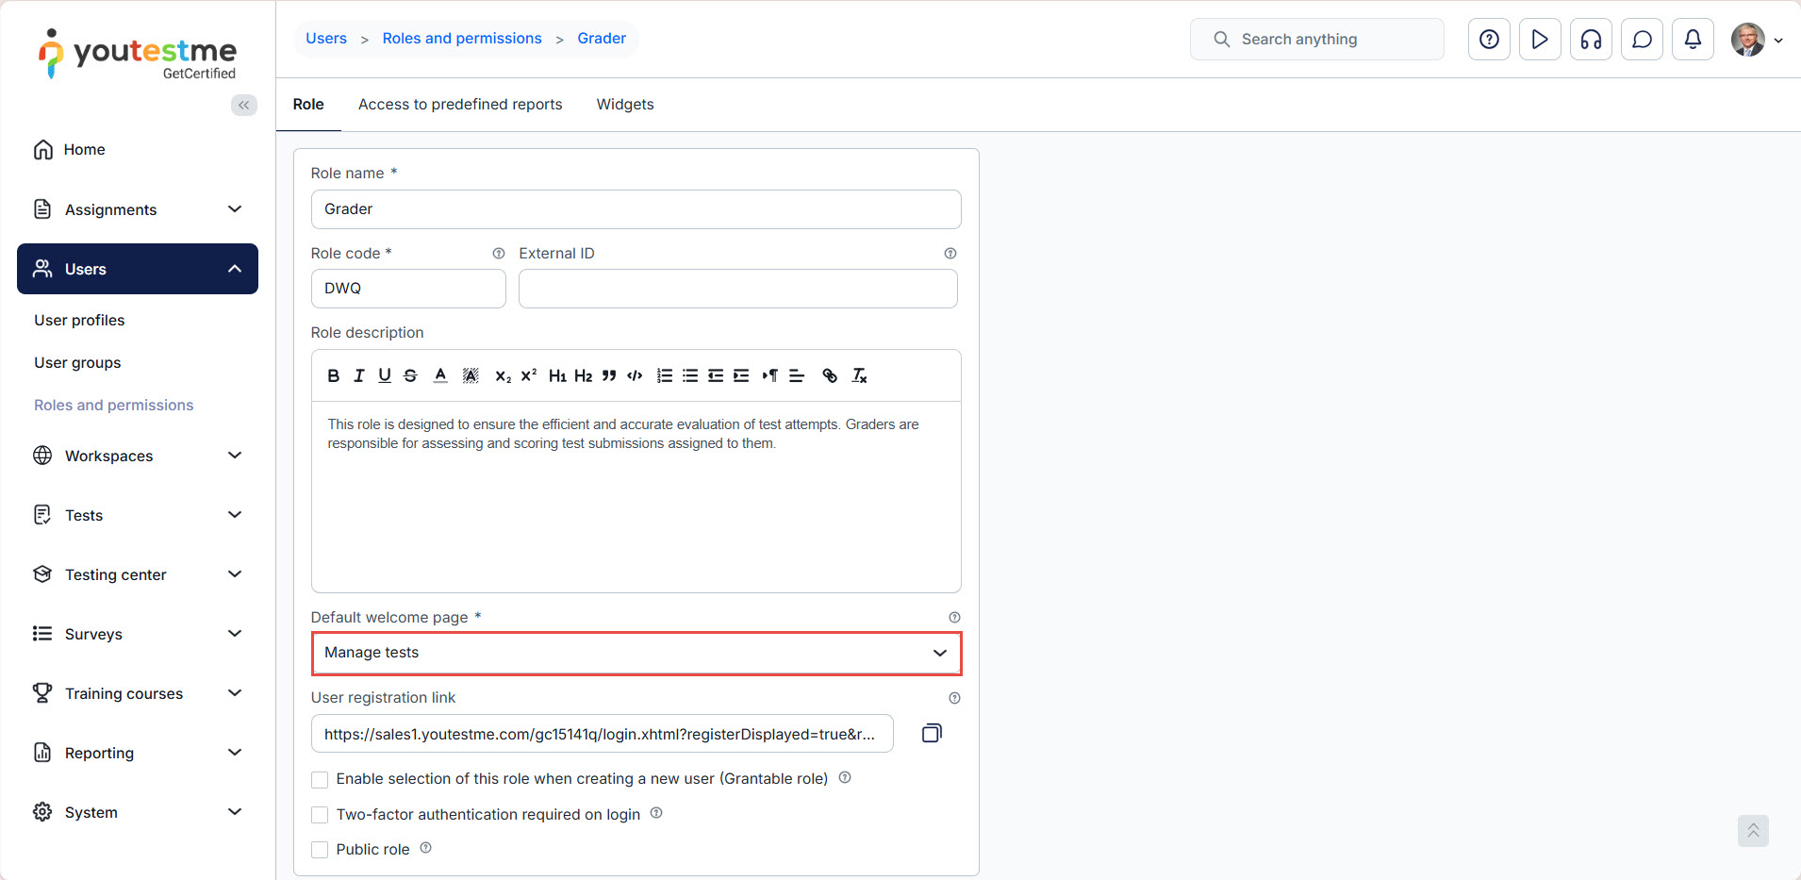Open the notifications bell
This screenshot has width=1801, height=880.
coord(1692,40)
